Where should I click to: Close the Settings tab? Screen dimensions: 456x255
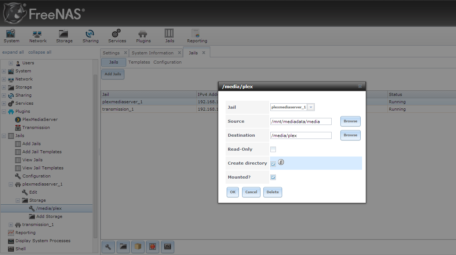coord(125,53)
